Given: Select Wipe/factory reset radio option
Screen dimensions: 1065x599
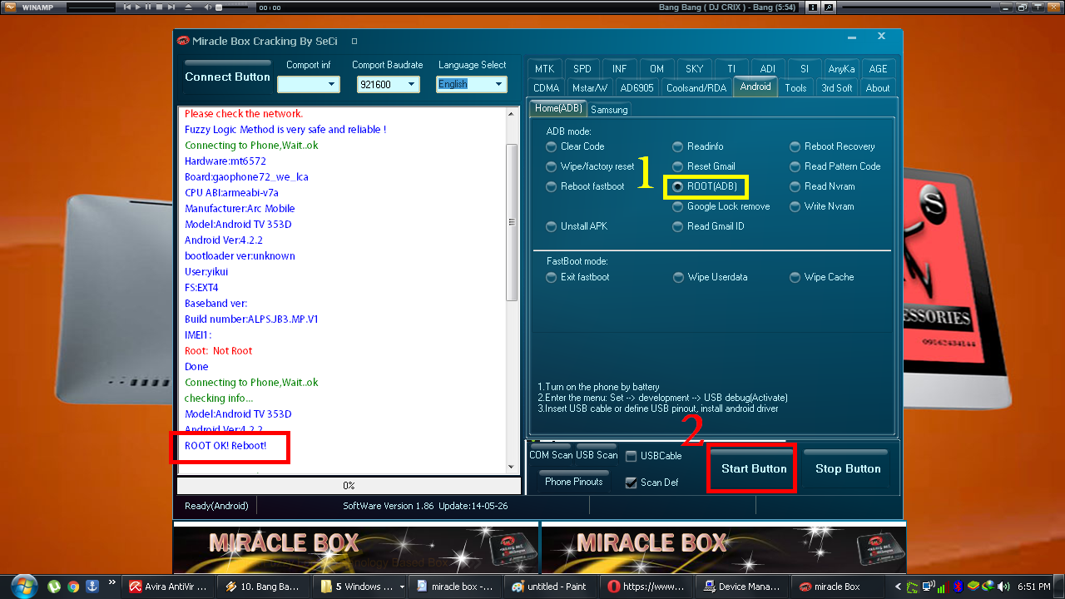Looking at the screenshot, I should click(x=590, y=166).
